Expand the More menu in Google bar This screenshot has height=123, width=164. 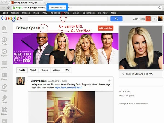tap(114, 13)
